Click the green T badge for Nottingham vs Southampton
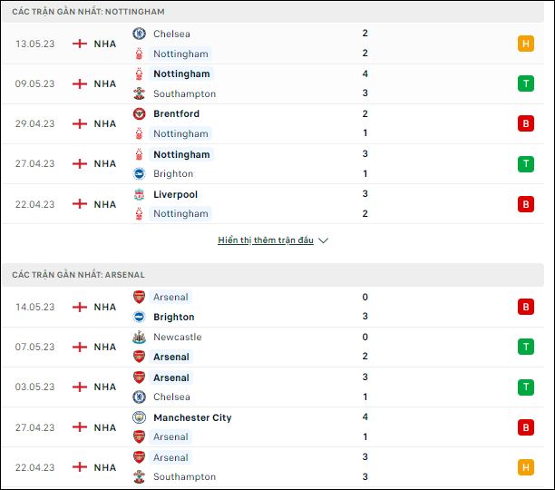 (526, 83)
